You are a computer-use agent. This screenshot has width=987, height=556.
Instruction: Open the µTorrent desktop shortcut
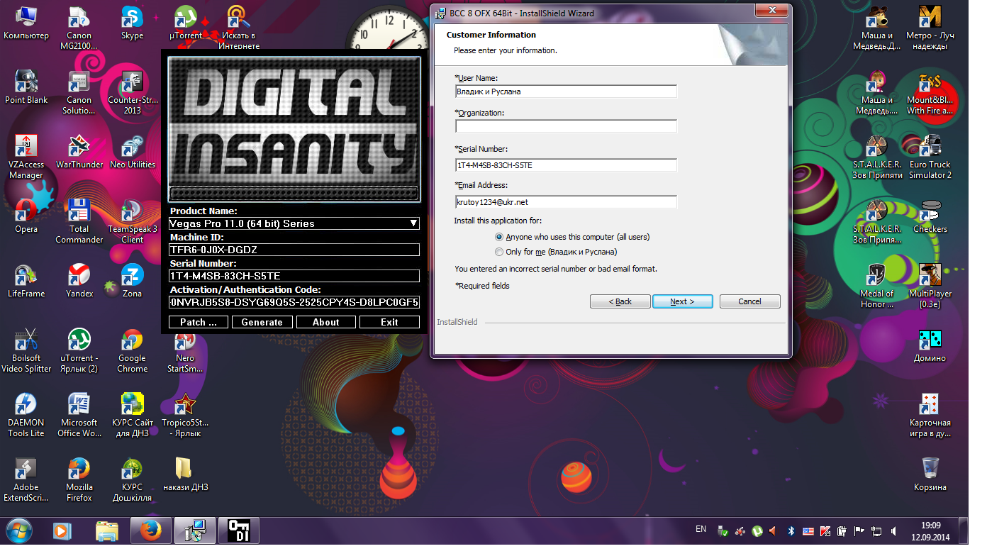pyautogui.click(x=185, y=23)
